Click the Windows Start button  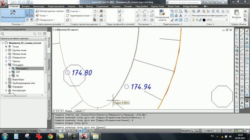click(x=5, y=136)
